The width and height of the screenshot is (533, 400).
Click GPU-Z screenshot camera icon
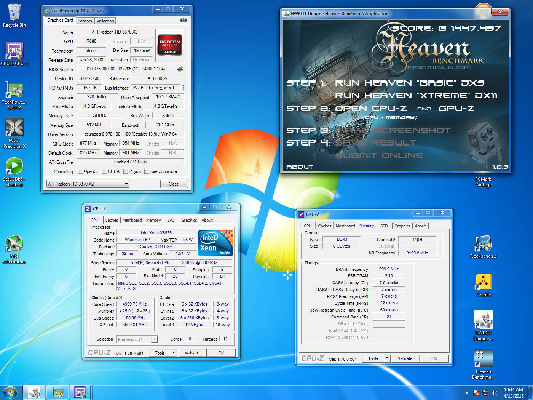[x=183, y=20]
